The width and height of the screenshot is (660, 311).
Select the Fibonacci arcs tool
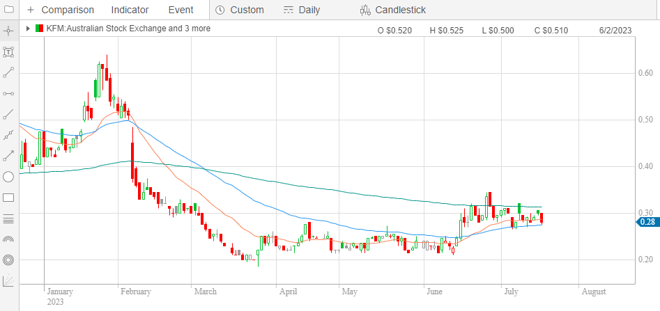pyautogui.click(x=9, y=239)
